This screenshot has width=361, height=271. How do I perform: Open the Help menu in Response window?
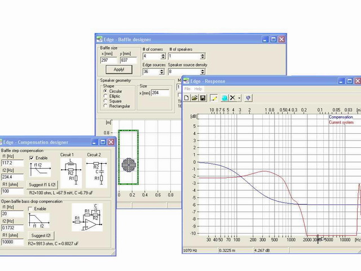coord(198,89)
